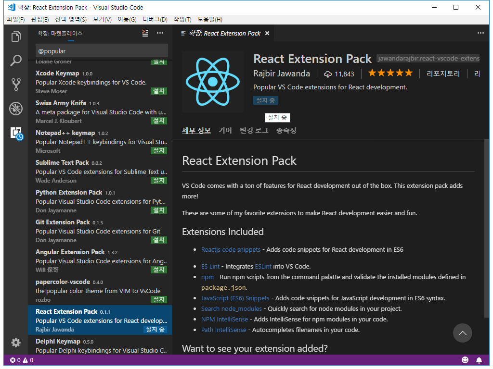Open JavaScript (ES6) Snippets link
Screen dimensions: 493x369
click(235, 298)
